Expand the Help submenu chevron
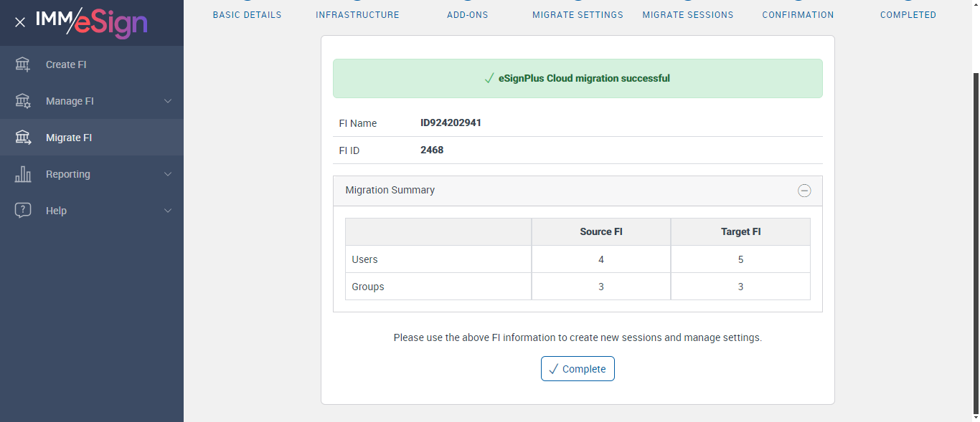Image resolution: width=980 pixels, height=422 pixels. (x=168, y=211)
